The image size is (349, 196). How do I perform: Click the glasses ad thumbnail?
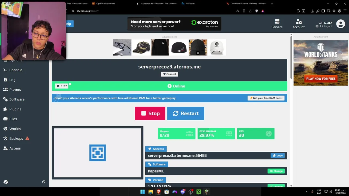(x=122, y=47)
